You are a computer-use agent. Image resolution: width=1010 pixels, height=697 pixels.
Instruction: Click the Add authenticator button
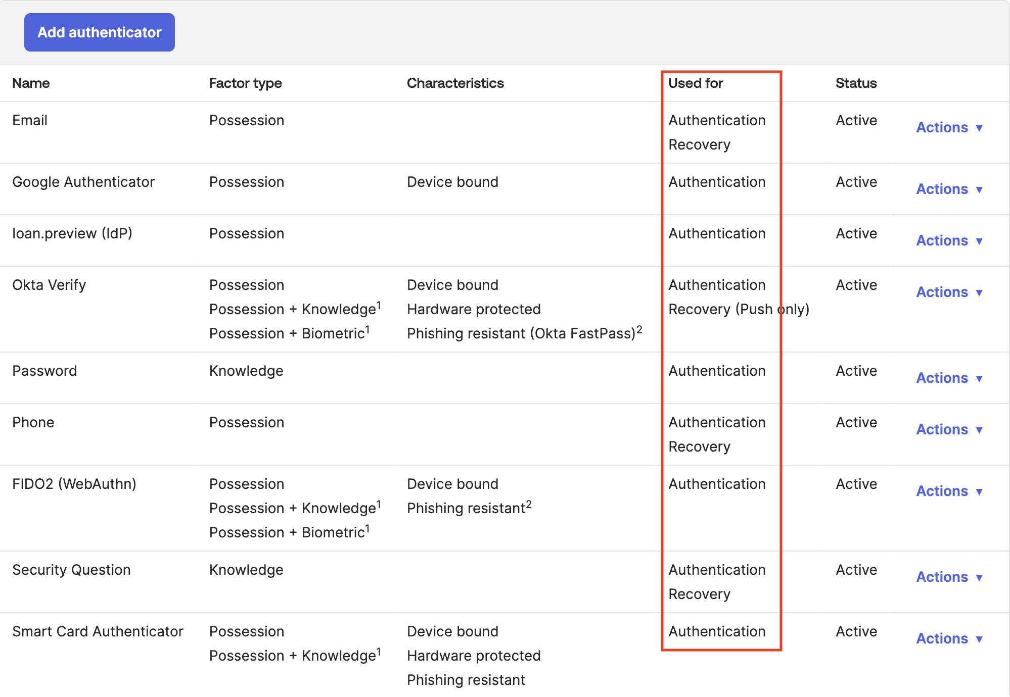pyautogui.click(x=100, y=32)
